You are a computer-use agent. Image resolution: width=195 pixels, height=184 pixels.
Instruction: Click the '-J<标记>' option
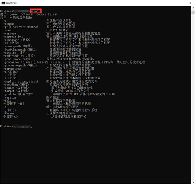[x=10, y=110]
